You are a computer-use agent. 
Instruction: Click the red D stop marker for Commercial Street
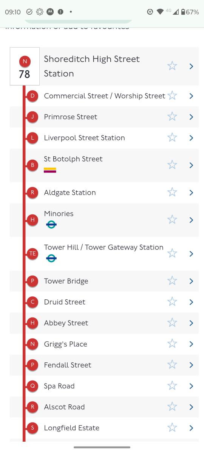[32, 96]
